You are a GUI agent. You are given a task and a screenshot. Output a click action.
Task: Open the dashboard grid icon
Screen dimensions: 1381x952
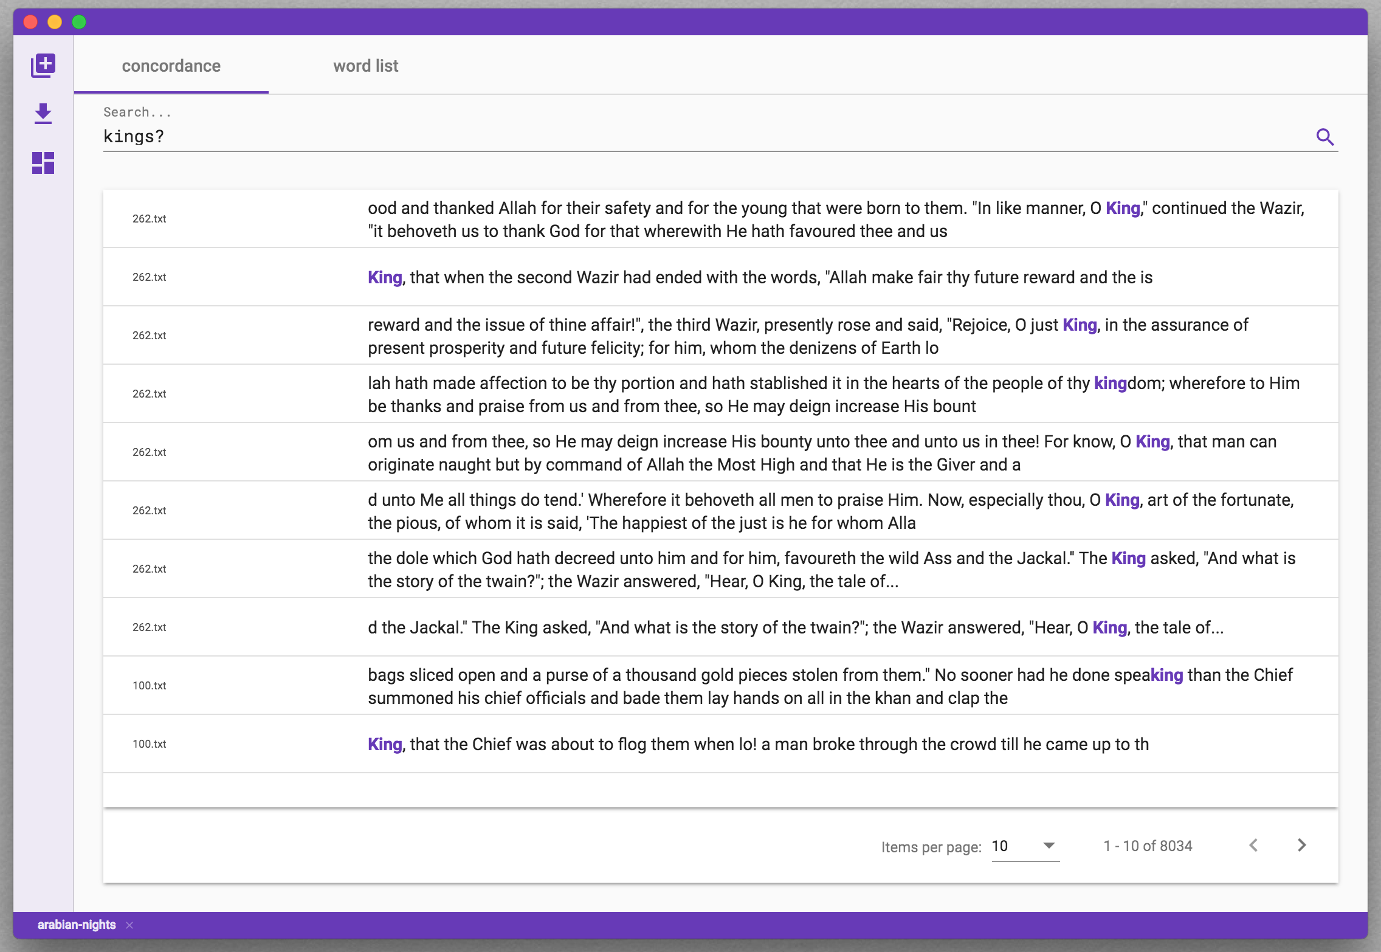43,163
